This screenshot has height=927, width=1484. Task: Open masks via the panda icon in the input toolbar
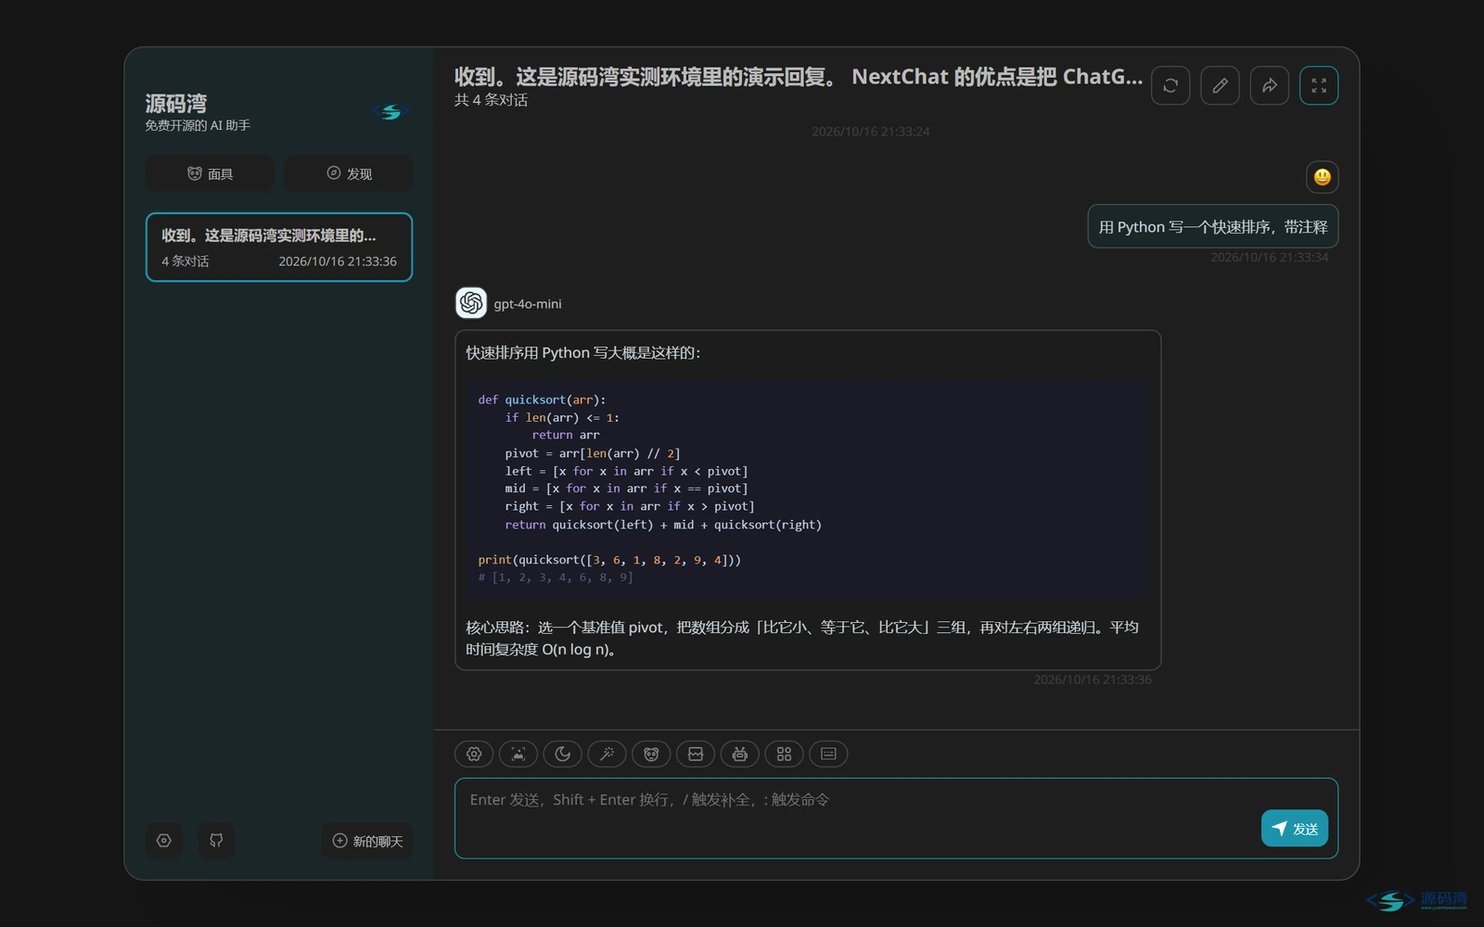click(x=651, y=754)
